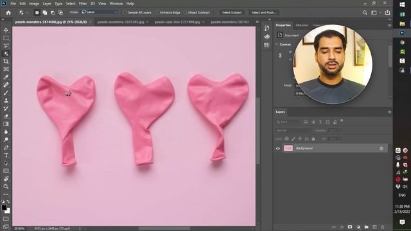Select the Hand tool

tap(6, 178)
